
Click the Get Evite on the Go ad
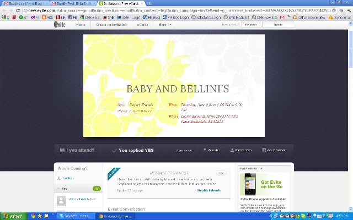pos(265,184)
